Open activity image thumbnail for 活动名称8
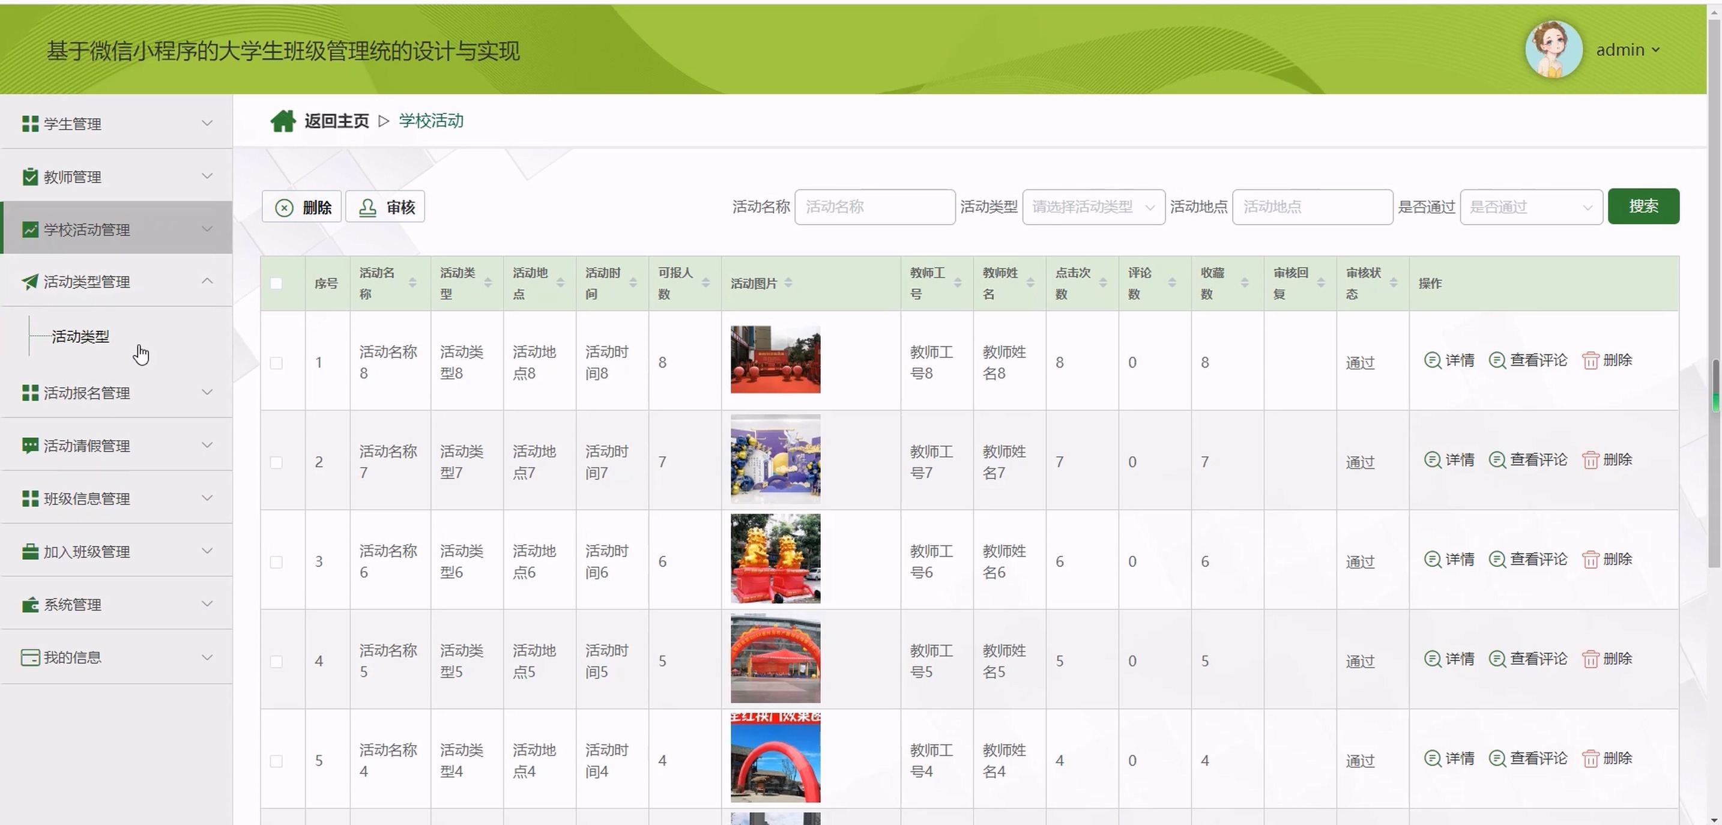 click(775, 360)
